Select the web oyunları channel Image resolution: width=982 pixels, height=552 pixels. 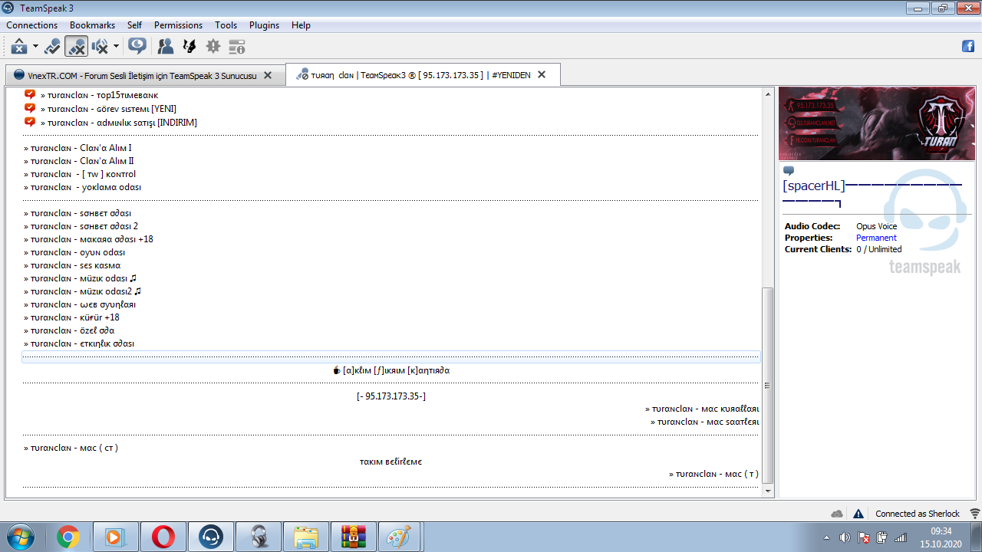(x=80, y=304)
